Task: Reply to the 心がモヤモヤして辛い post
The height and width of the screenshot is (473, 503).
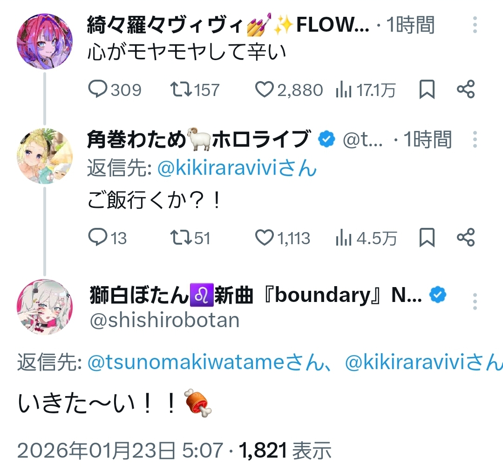Action: point(98,89)
